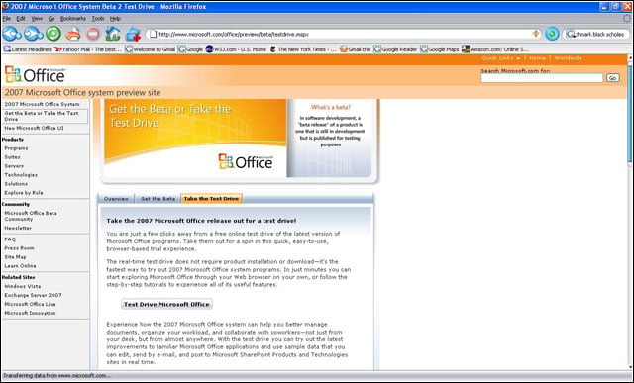Stop loading with the red stop icon
The image size is (634, 383).
(x=93, y=34)
